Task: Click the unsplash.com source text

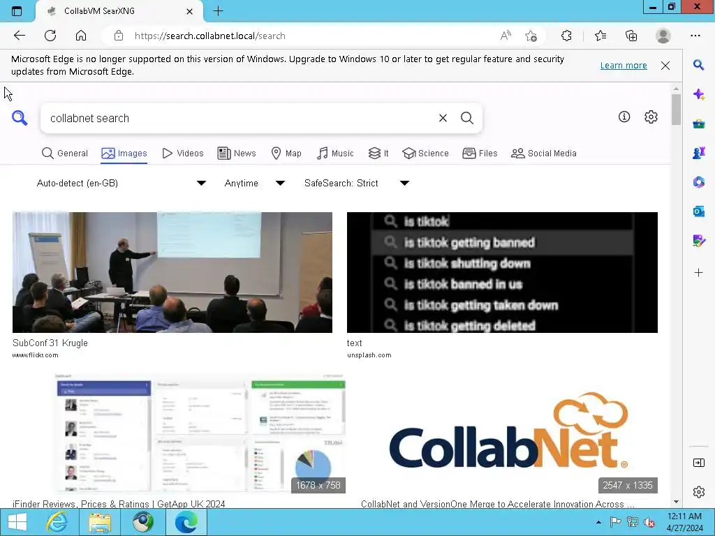Action: pos(369,355)
